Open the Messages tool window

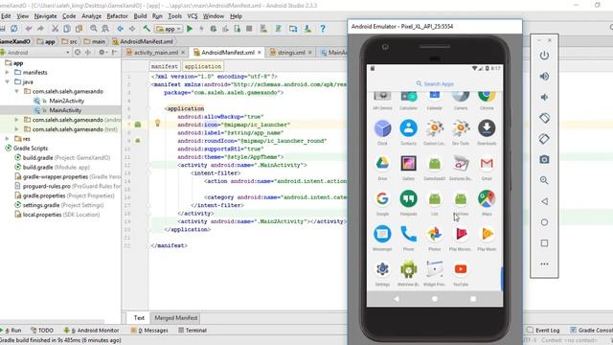(x=149, y=330)
